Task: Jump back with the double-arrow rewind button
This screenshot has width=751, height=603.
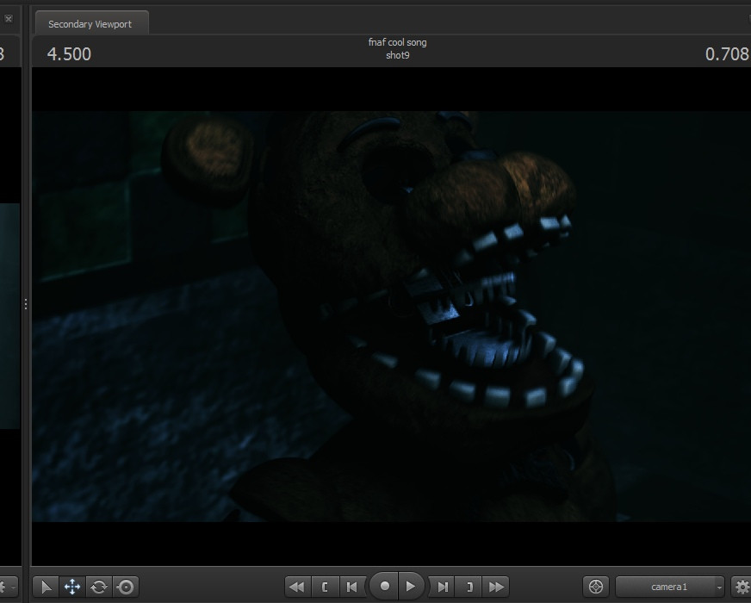Action: point(297,587)
